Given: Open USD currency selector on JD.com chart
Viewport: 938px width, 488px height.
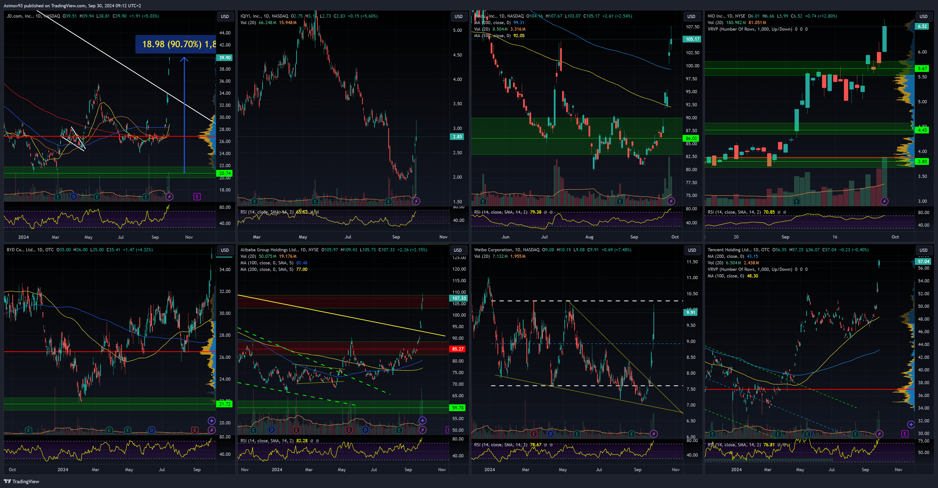Looking at the screenshot, I should point(225,16).
